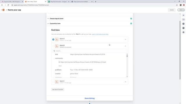Click the link value favourite-purchases-of-2019 URL
The image size is (186, 104).
click(87, 54)
